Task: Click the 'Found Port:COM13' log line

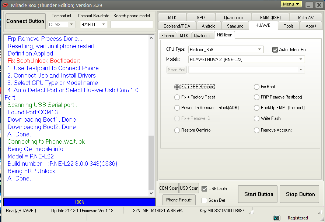Action: click(32, 112)
